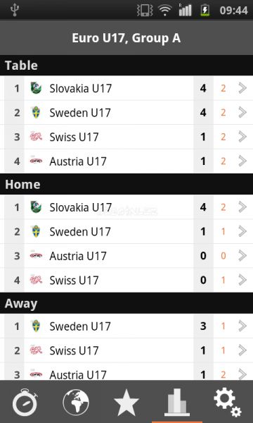Viewport: 253px width, 423px height.
Task: Open Sweden U17 in overall Table
Action: [x=126, y=113]
